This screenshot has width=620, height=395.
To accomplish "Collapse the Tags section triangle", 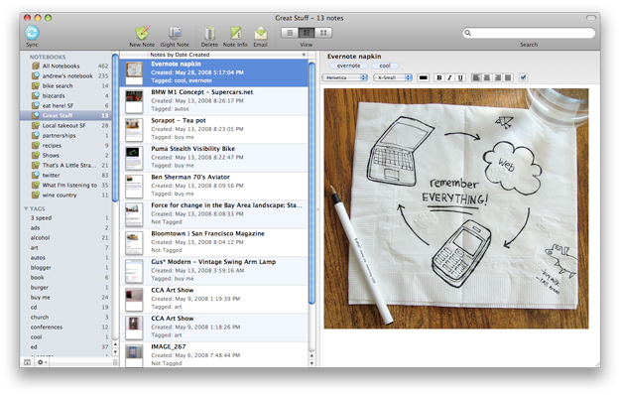I will (26, 208).
